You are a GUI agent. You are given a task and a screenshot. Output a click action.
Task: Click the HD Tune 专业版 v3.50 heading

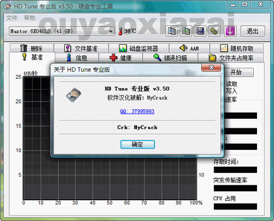[137, 89]
